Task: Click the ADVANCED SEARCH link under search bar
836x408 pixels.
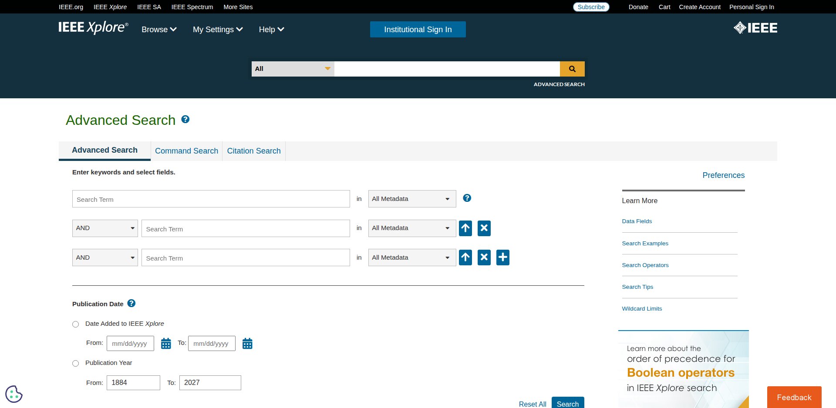Action: (559, 84)
